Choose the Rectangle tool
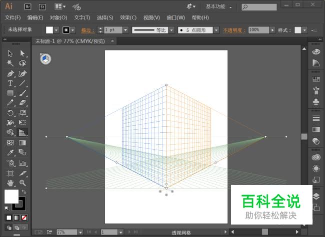Screen dimensions: 325x237 click(10, 93)
